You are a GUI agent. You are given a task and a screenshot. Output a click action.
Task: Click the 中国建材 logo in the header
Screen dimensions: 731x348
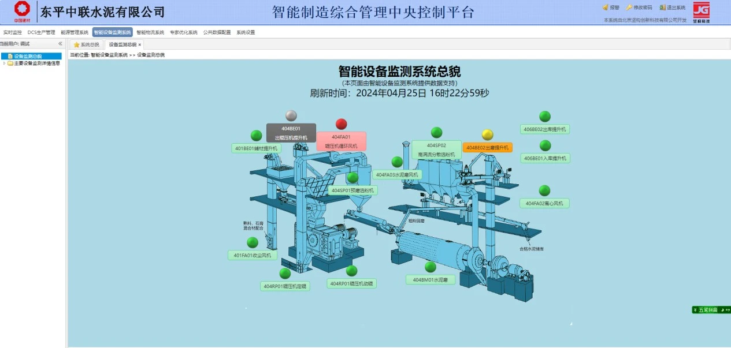(23, 11)
